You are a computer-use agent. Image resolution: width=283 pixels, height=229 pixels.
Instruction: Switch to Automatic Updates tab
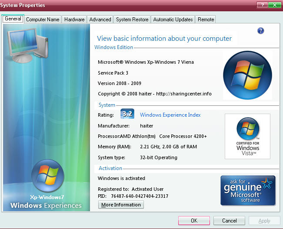(x=173, y=20)
